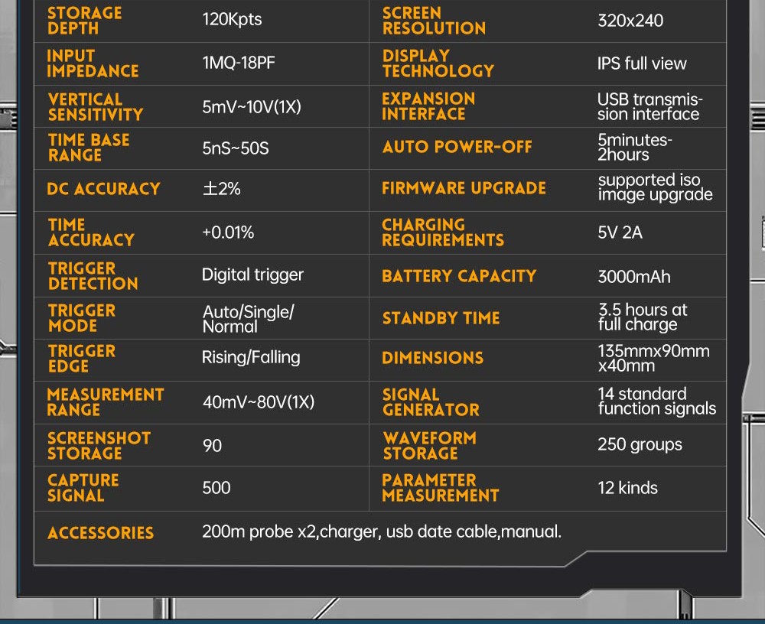Click the FIRMWARE UPGRADE label
Image resolution: width=765 pixels, height=624 pixels.
pos(464,188)
